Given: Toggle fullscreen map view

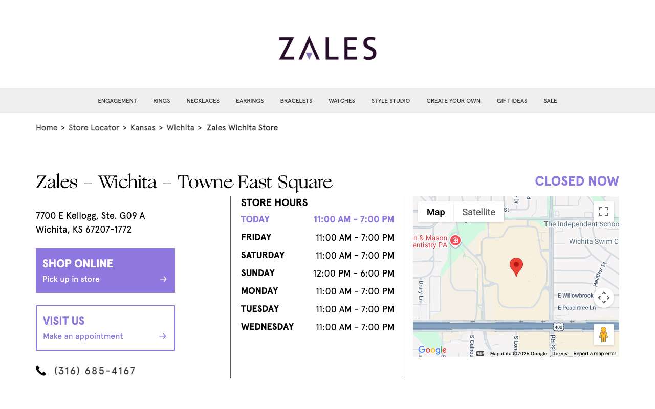Looking at the screenshot, I should 604,212.
